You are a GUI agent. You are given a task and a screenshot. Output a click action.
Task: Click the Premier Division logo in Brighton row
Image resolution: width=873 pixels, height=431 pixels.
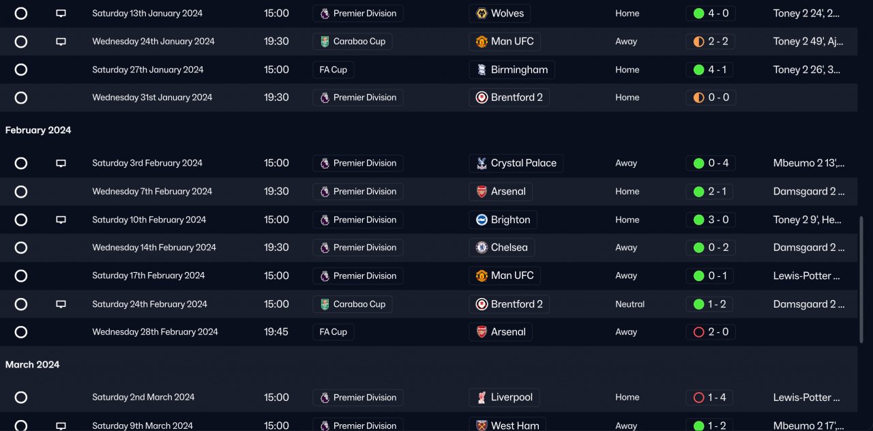[325, 220]
